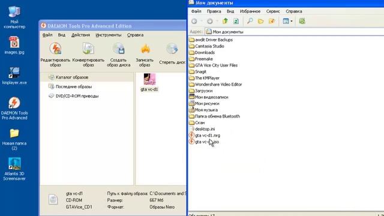Click Up folder button in Explorer
384x216 pixels.
225,22
